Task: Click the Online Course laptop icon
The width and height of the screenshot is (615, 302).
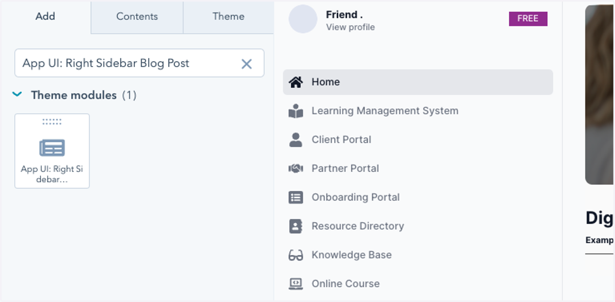Action: 296,284
